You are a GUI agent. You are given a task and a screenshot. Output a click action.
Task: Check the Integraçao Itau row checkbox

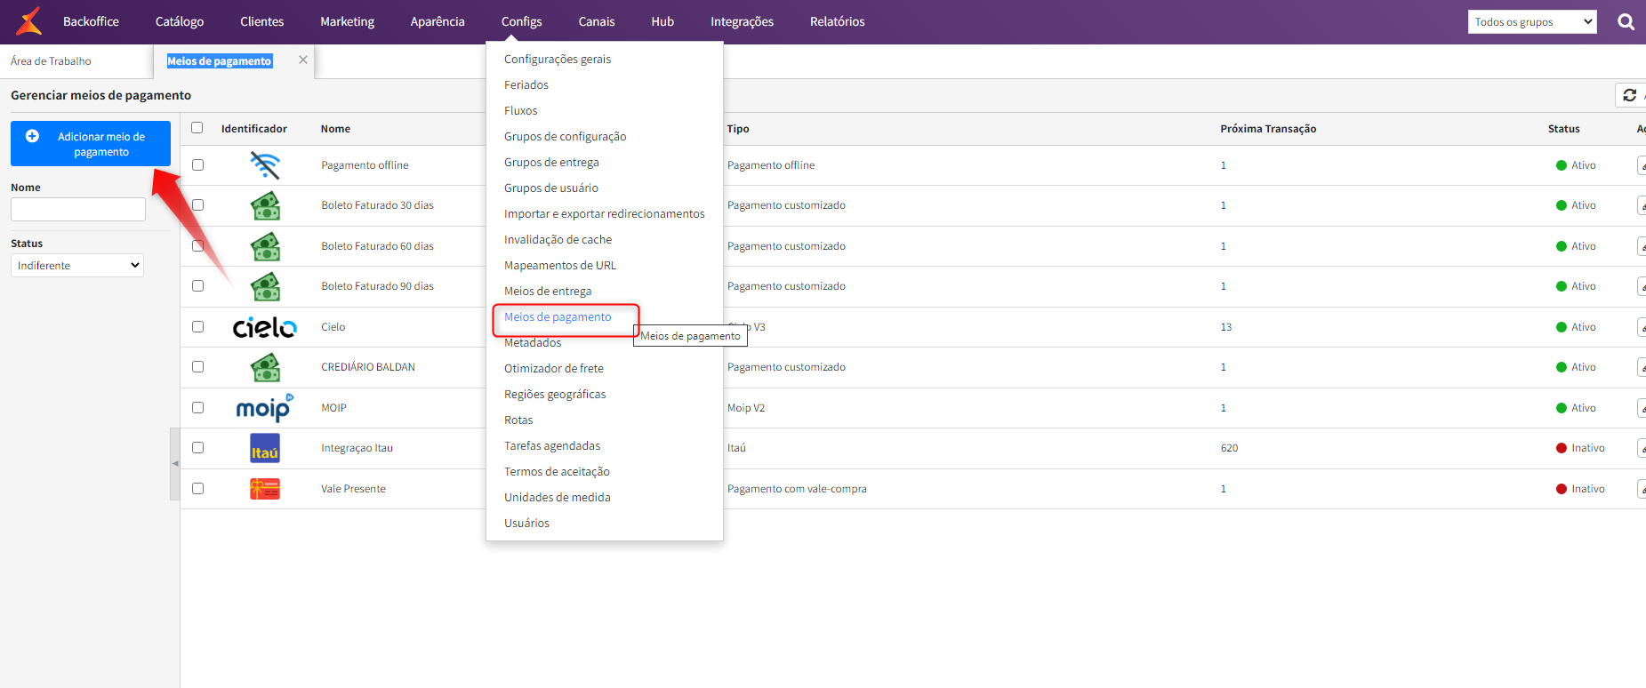(197, 448)
